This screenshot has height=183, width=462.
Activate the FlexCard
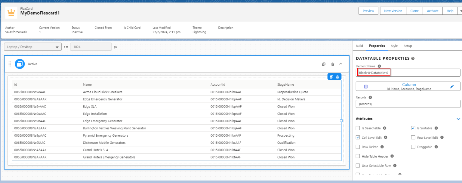point(433,10)
